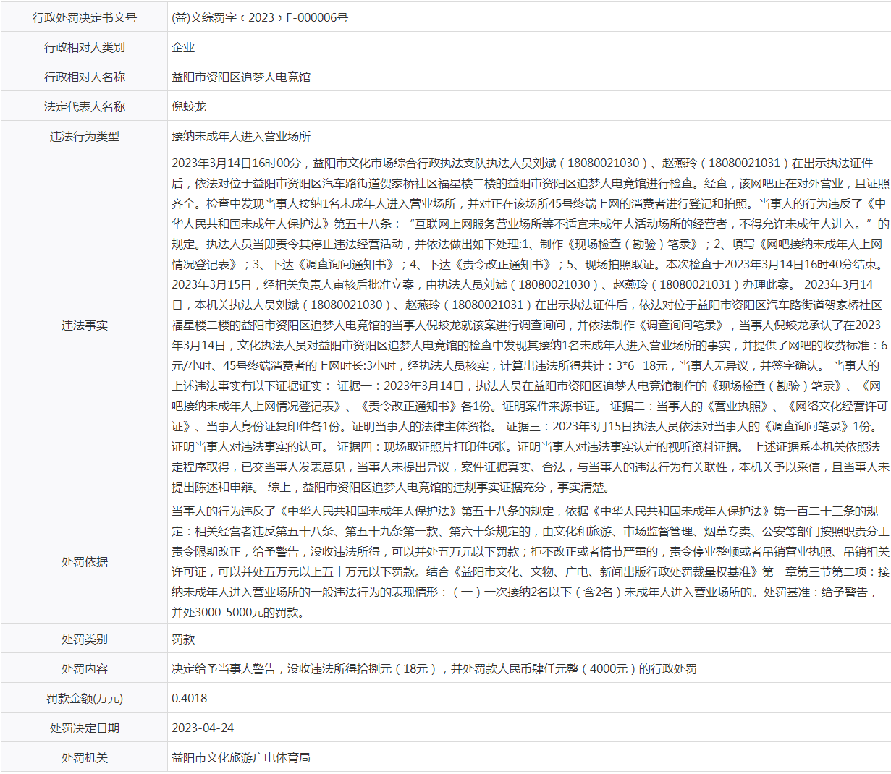The height and width of the screenshot is (774, 891).
Task: Select the 益阳市资阳区追梦人电竞馆 name value
Action: [x=241, y=77]
